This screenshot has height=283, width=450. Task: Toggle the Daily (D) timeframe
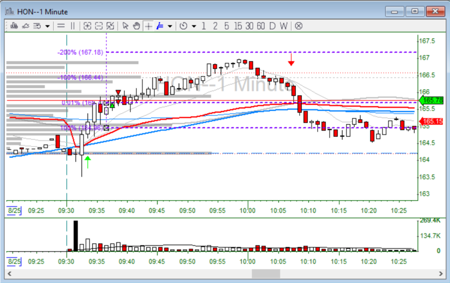272,26
